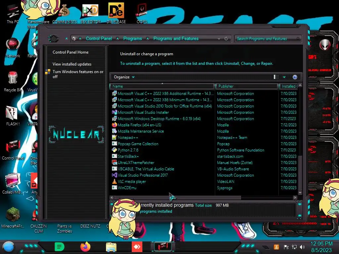This screenshot has width=339, height=254.
Task: Launch the FLASH ! desktop shortcut
Action: [x=13, y=116]
